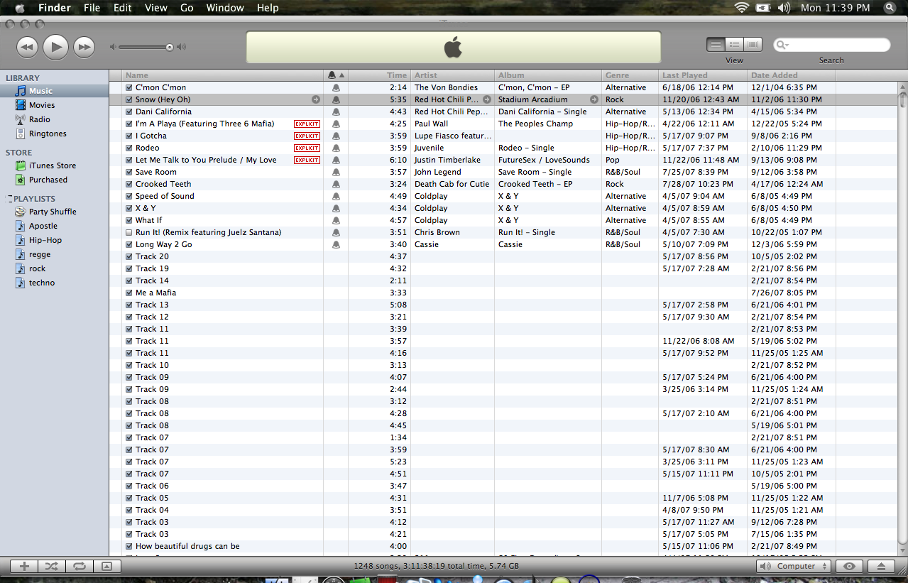Select the Hip-Hop playlist
The height and width of the screenshot is (583, 908).
tap(55, 240)
